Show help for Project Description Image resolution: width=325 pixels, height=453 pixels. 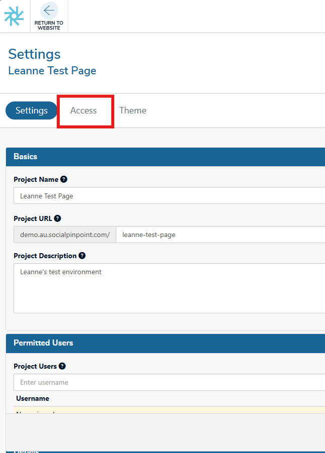pos(82,256)
